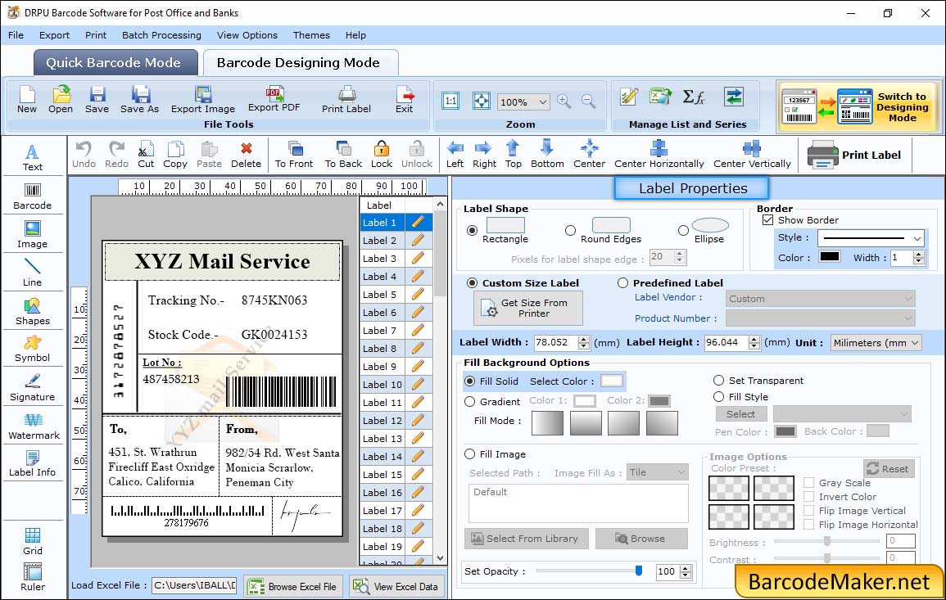Toggle the Ruler display

33,578
